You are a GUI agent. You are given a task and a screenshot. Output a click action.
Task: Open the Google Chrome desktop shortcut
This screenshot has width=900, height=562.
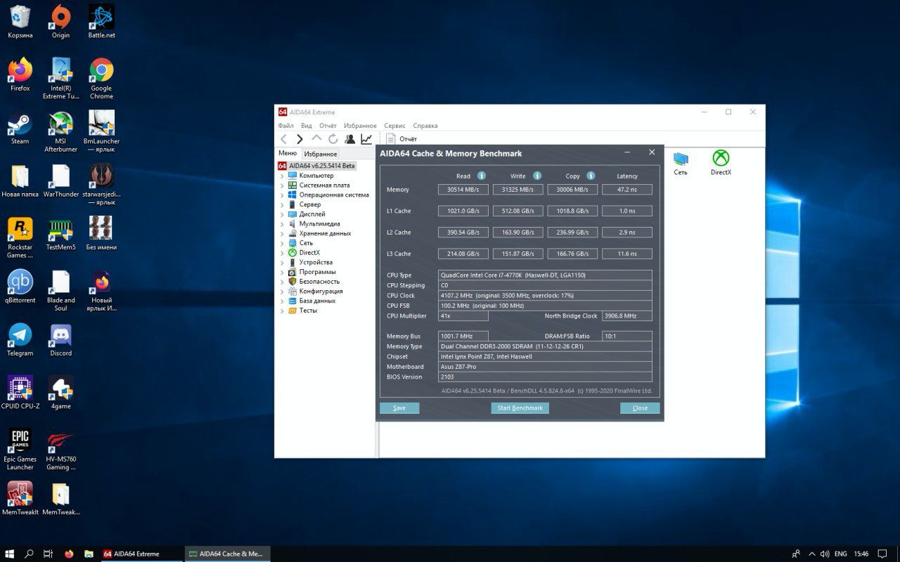tap(101, 78)
